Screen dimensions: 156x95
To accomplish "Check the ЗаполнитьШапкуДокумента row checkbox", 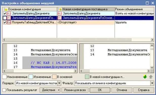I will point(5,14).
